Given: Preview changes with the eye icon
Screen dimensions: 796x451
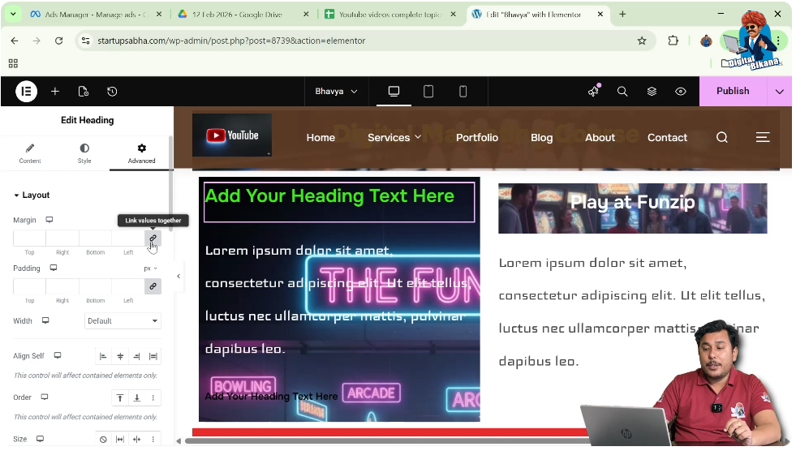Looking at the screenshot, I should click(x=681, y=92).
